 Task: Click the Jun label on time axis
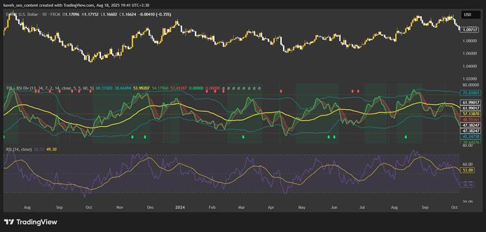point(334,208)
